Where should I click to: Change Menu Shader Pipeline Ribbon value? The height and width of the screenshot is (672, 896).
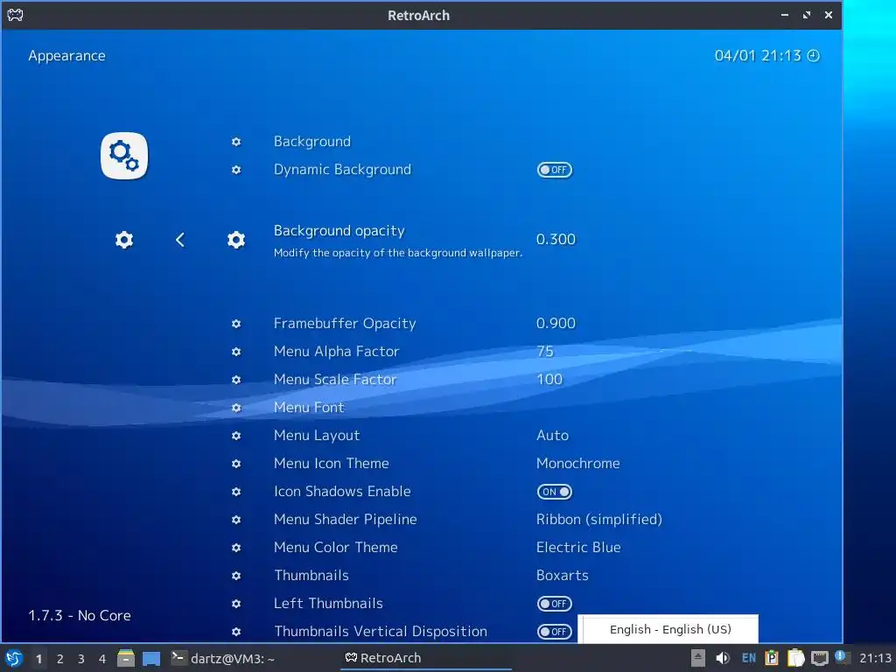click(598, 520)
